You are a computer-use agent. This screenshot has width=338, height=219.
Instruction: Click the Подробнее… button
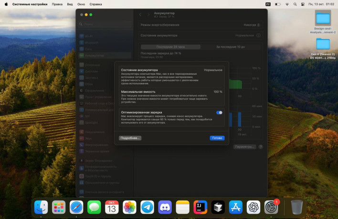pyautogui.click(x=130, y=138)
